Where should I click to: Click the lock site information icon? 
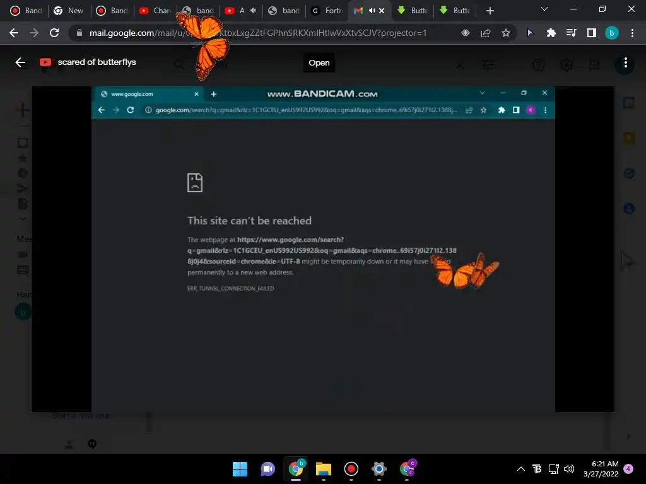[x=79, y=33]
